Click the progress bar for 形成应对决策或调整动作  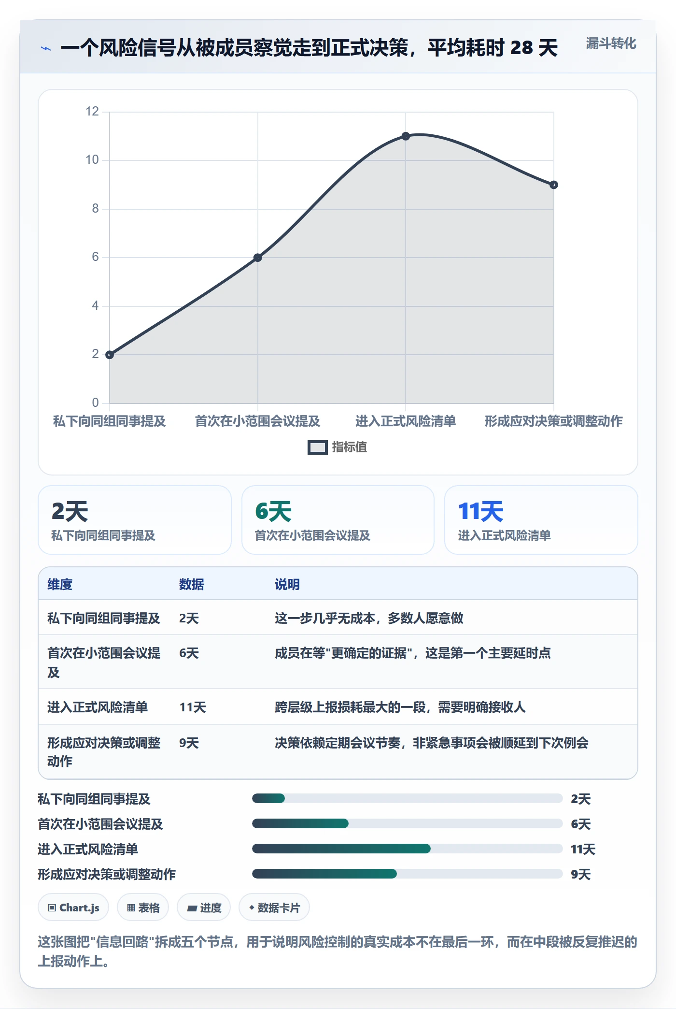(407, 874)
